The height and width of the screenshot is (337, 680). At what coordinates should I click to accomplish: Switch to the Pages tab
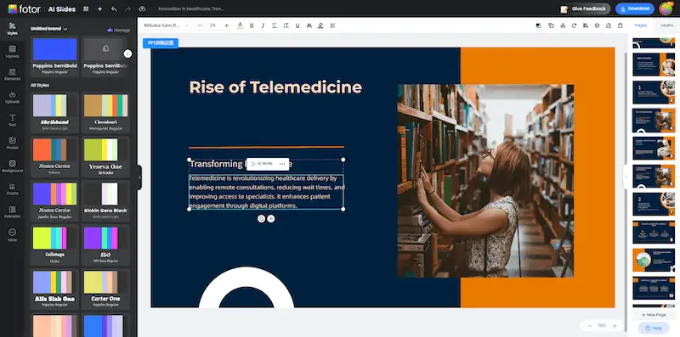[641, 25]
